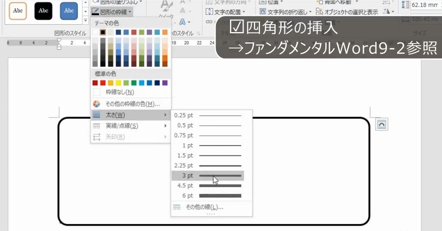Choose the highlighted 3 pt line weight

point(208,175)
